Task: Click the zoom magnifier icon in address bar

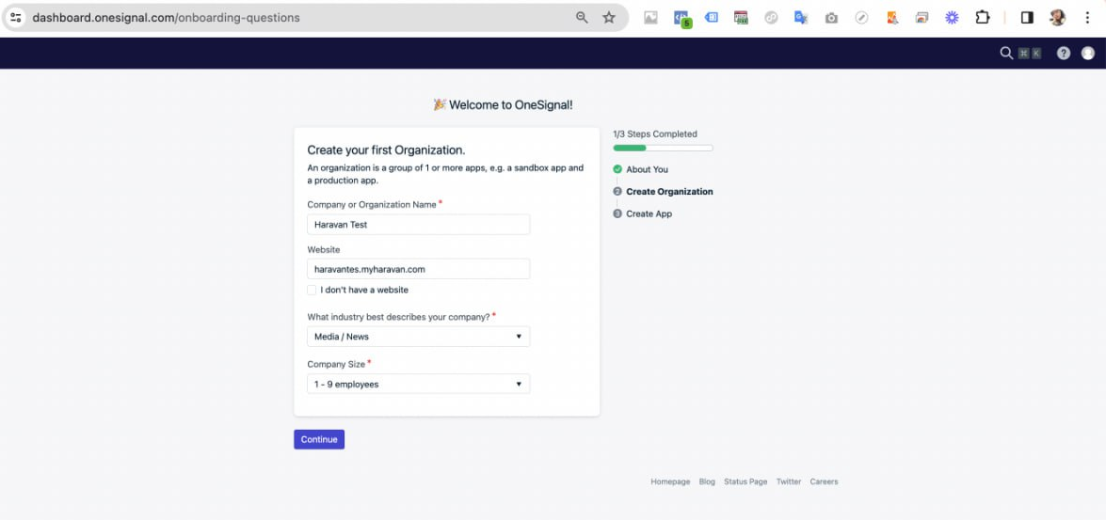Action: 582,18
